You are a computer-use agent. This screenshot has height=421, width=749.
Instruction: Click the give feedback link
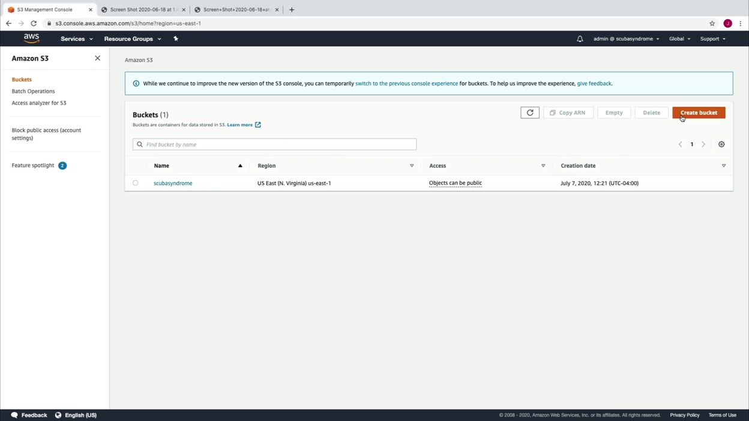(594, 83)
